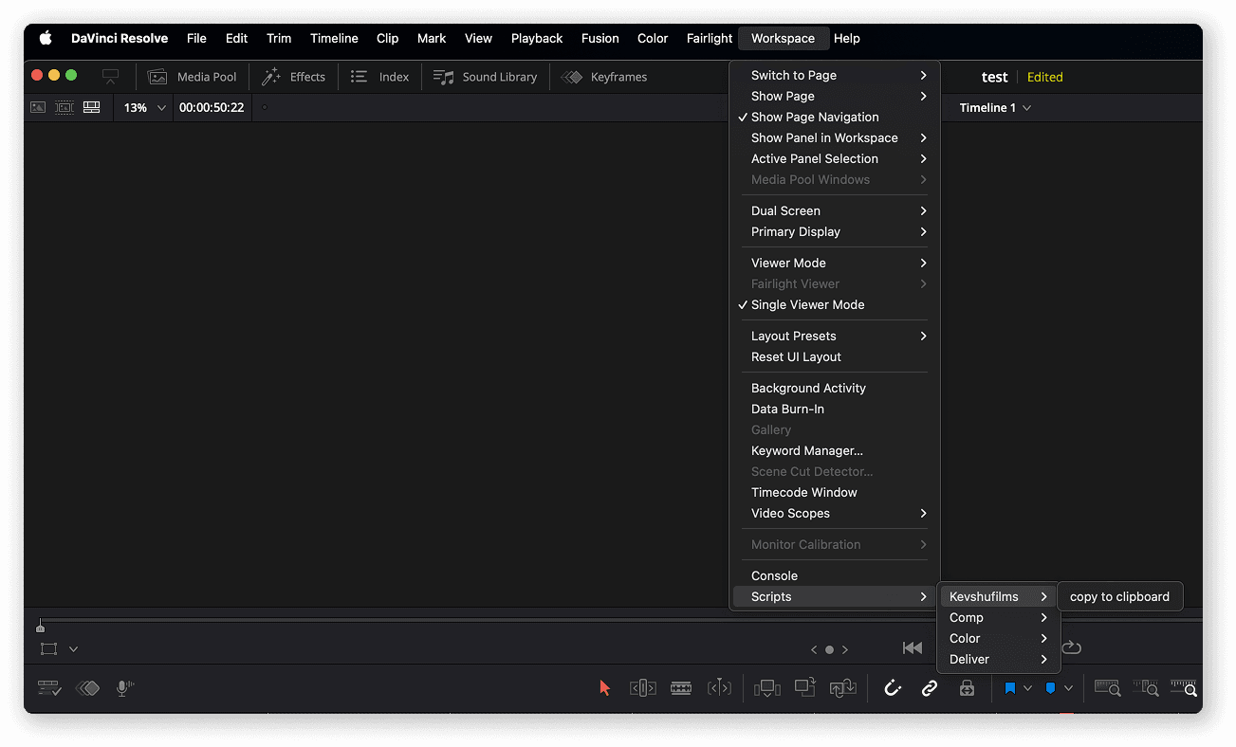Open the Media Pool panel
Viewport: 1236px width, 747px height.
(193, 77)
